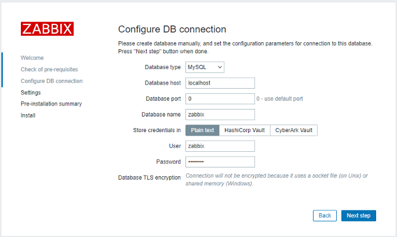Click the Database type label
Image resolution: width=397 pixels, height=237 pixels.
click(162, 67)
